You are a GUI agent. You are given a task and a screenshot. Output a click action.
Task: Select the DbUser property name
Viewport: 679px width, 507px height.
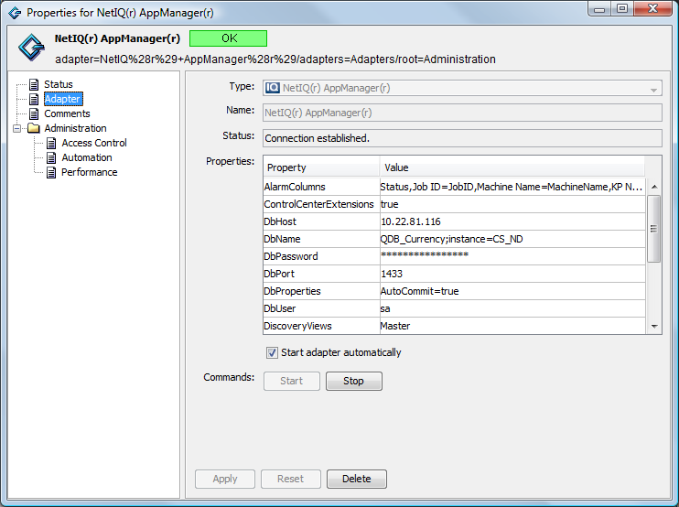(x=280, y=308)
